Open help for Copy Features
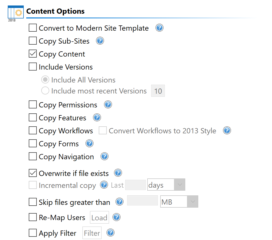This screenshot has height=240, width=272. click(97, 117)
